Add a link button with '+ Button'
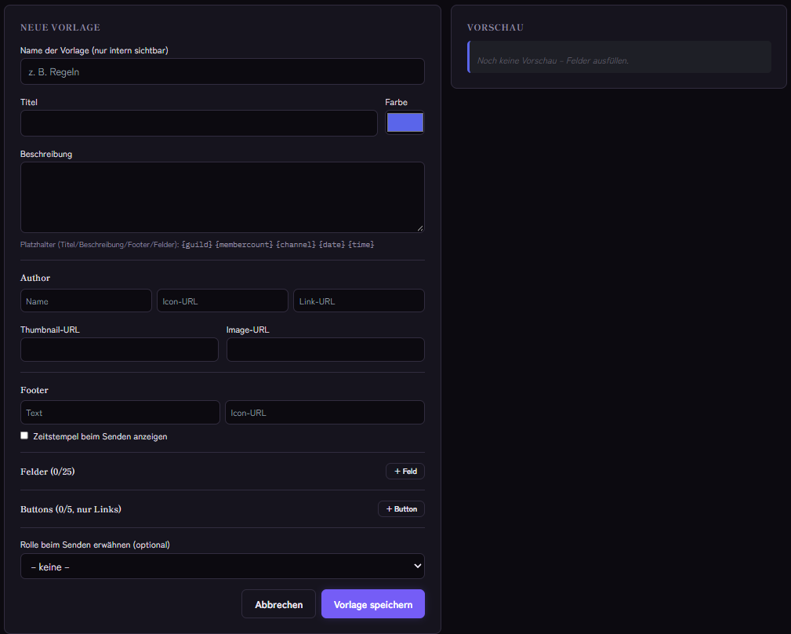The height and width of the screenshot is (634, 791). (x=401, y=508)
